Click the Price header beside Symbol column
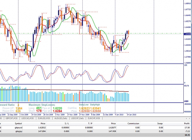Screen dimensions: 192x140 pyautogui.click(x=43, y=123)
